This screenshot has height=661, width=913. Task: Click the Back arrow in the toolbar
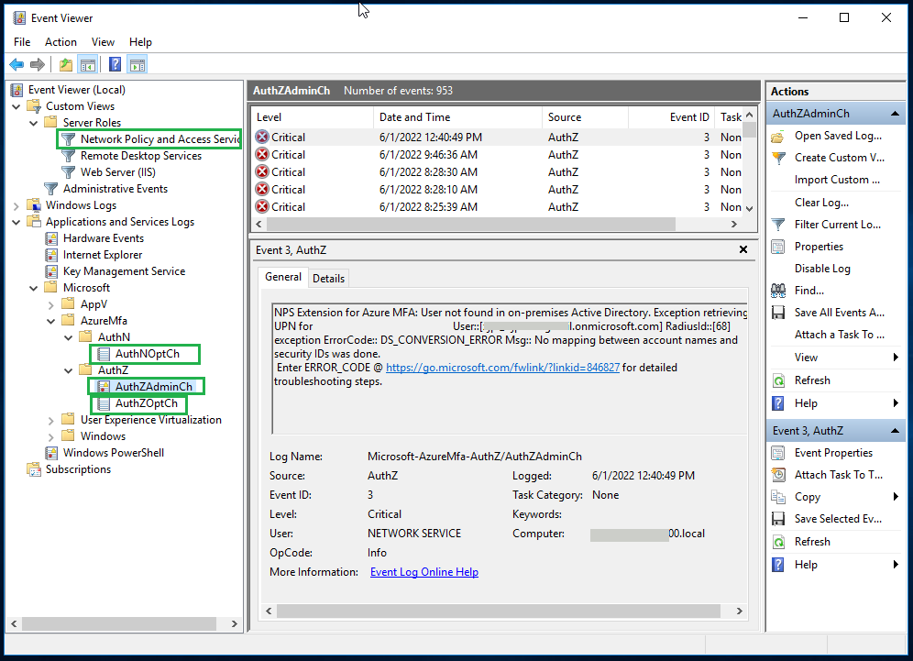pyautogui.click(x=16, y=64)
